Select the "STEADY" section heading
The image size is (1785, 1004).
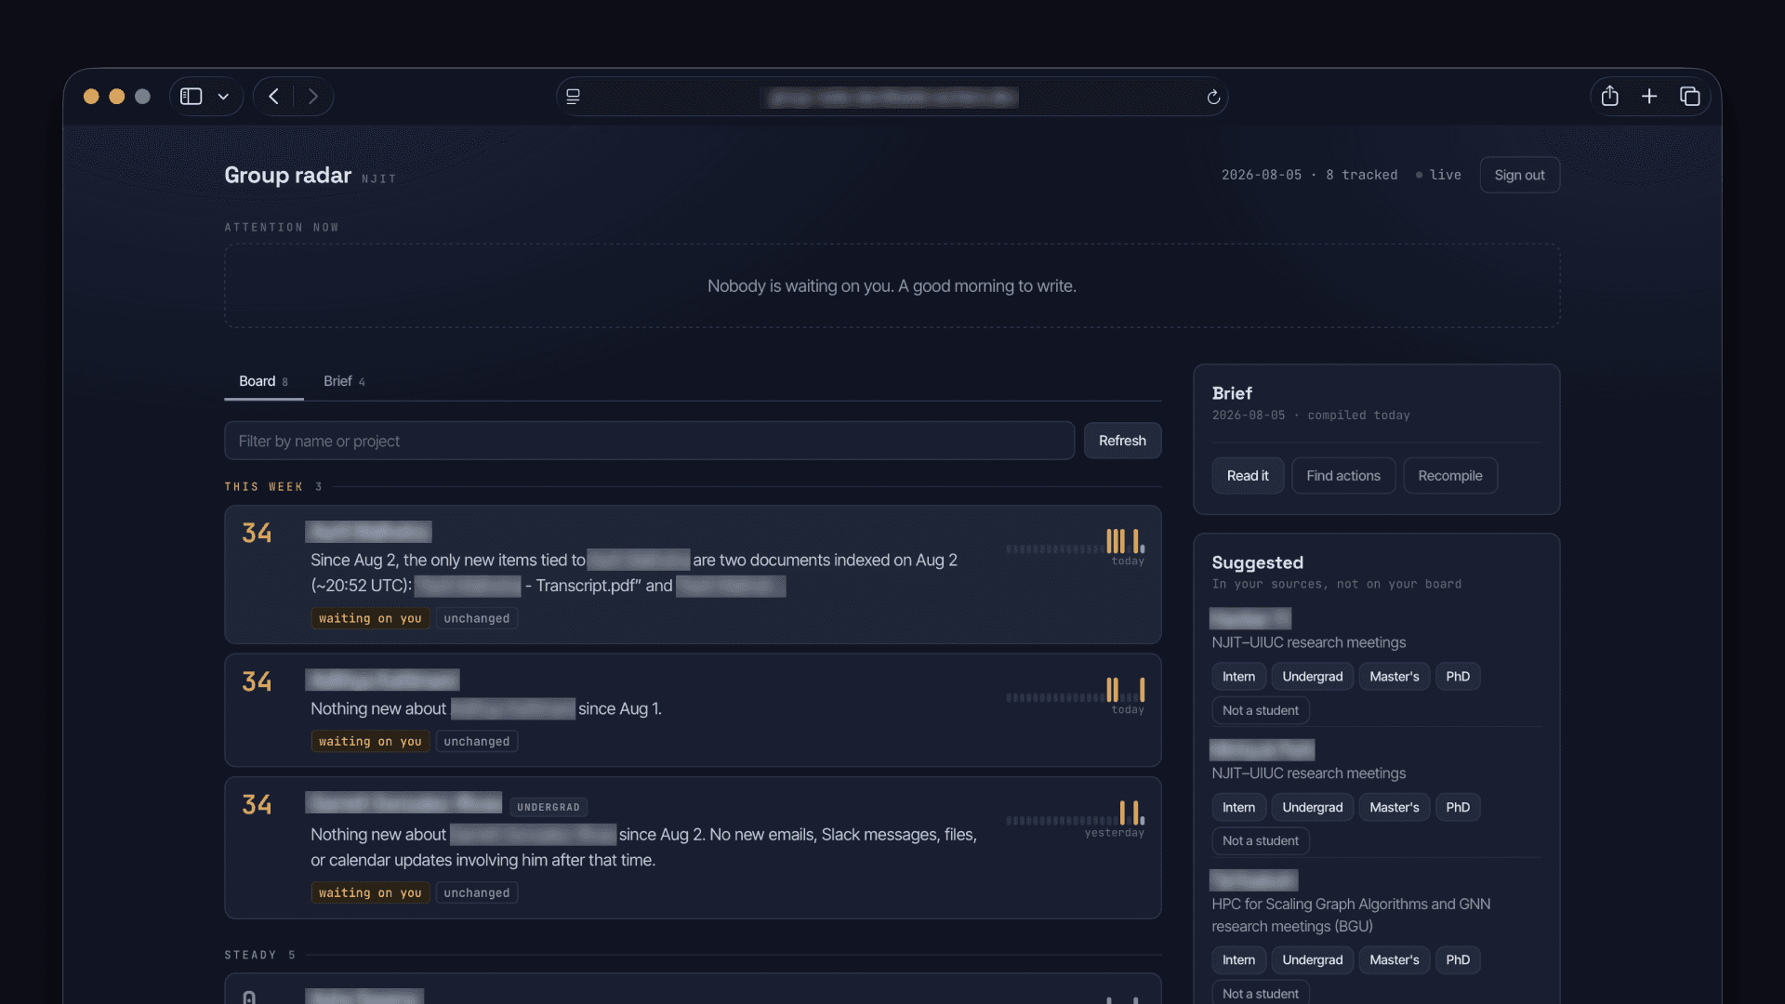pyautogui.click(x=250, y=956)
